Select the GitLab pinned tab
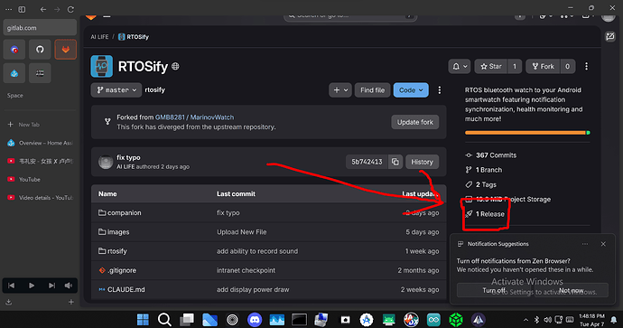 coord(66,50)
